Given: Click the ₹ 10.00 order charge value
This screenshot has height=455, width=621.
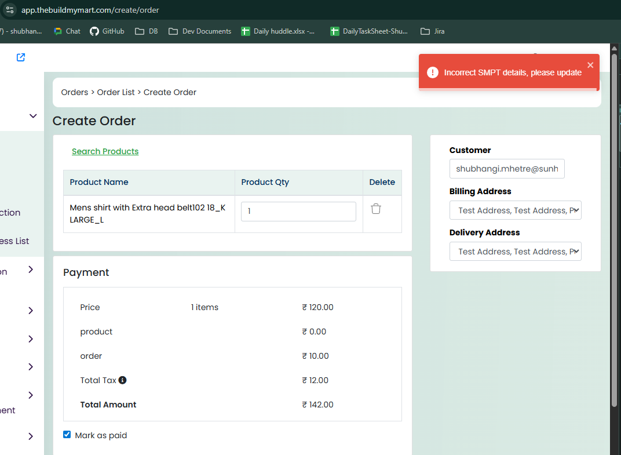Looking at the screenshot, I should [315, 356].
